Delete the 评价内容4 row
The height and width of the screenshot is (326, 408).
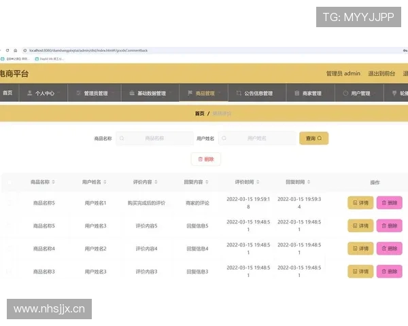pyautogui.click(x=389, y=249)
